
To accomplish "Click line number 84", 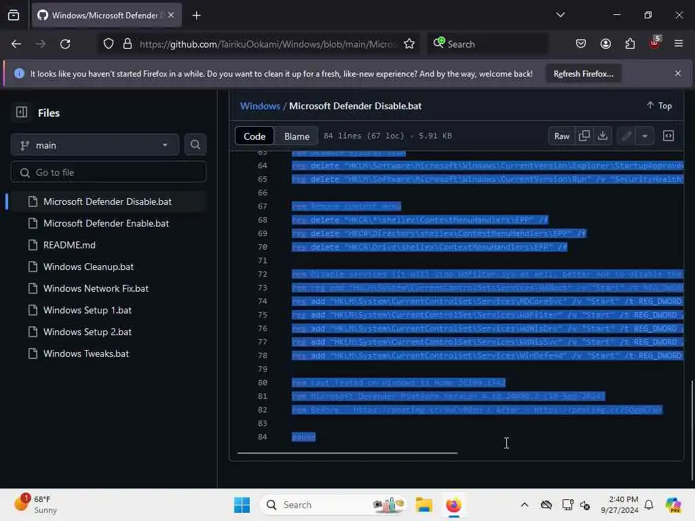I will tap(263, 437).
